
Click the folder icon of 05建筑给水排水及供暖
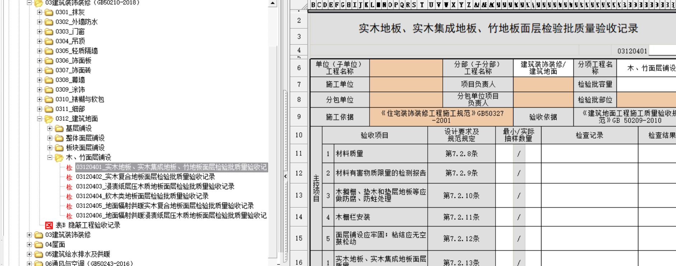[39, 254]
